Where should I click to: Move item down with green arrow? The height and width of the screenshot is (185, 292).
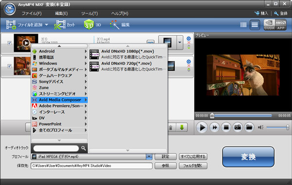[x=182, y=127]
